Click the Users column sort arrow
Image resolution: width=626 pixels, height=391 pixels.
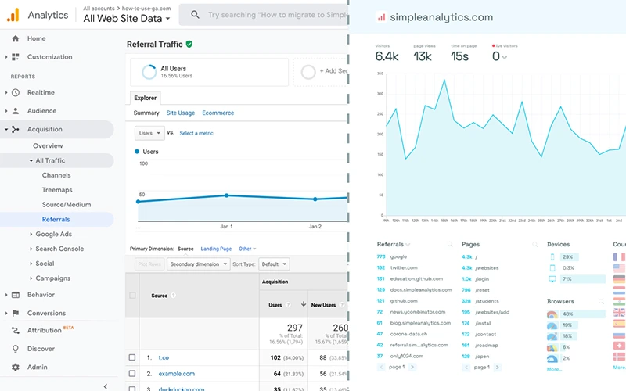coord(304,304)
